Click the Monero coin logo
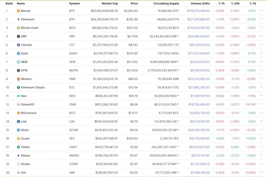Viewport: 267px width, 177px height. pyautogui.click(x=18, y=79)
